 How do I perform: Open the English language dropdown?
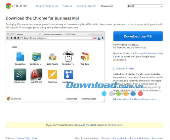click(145, 6)
